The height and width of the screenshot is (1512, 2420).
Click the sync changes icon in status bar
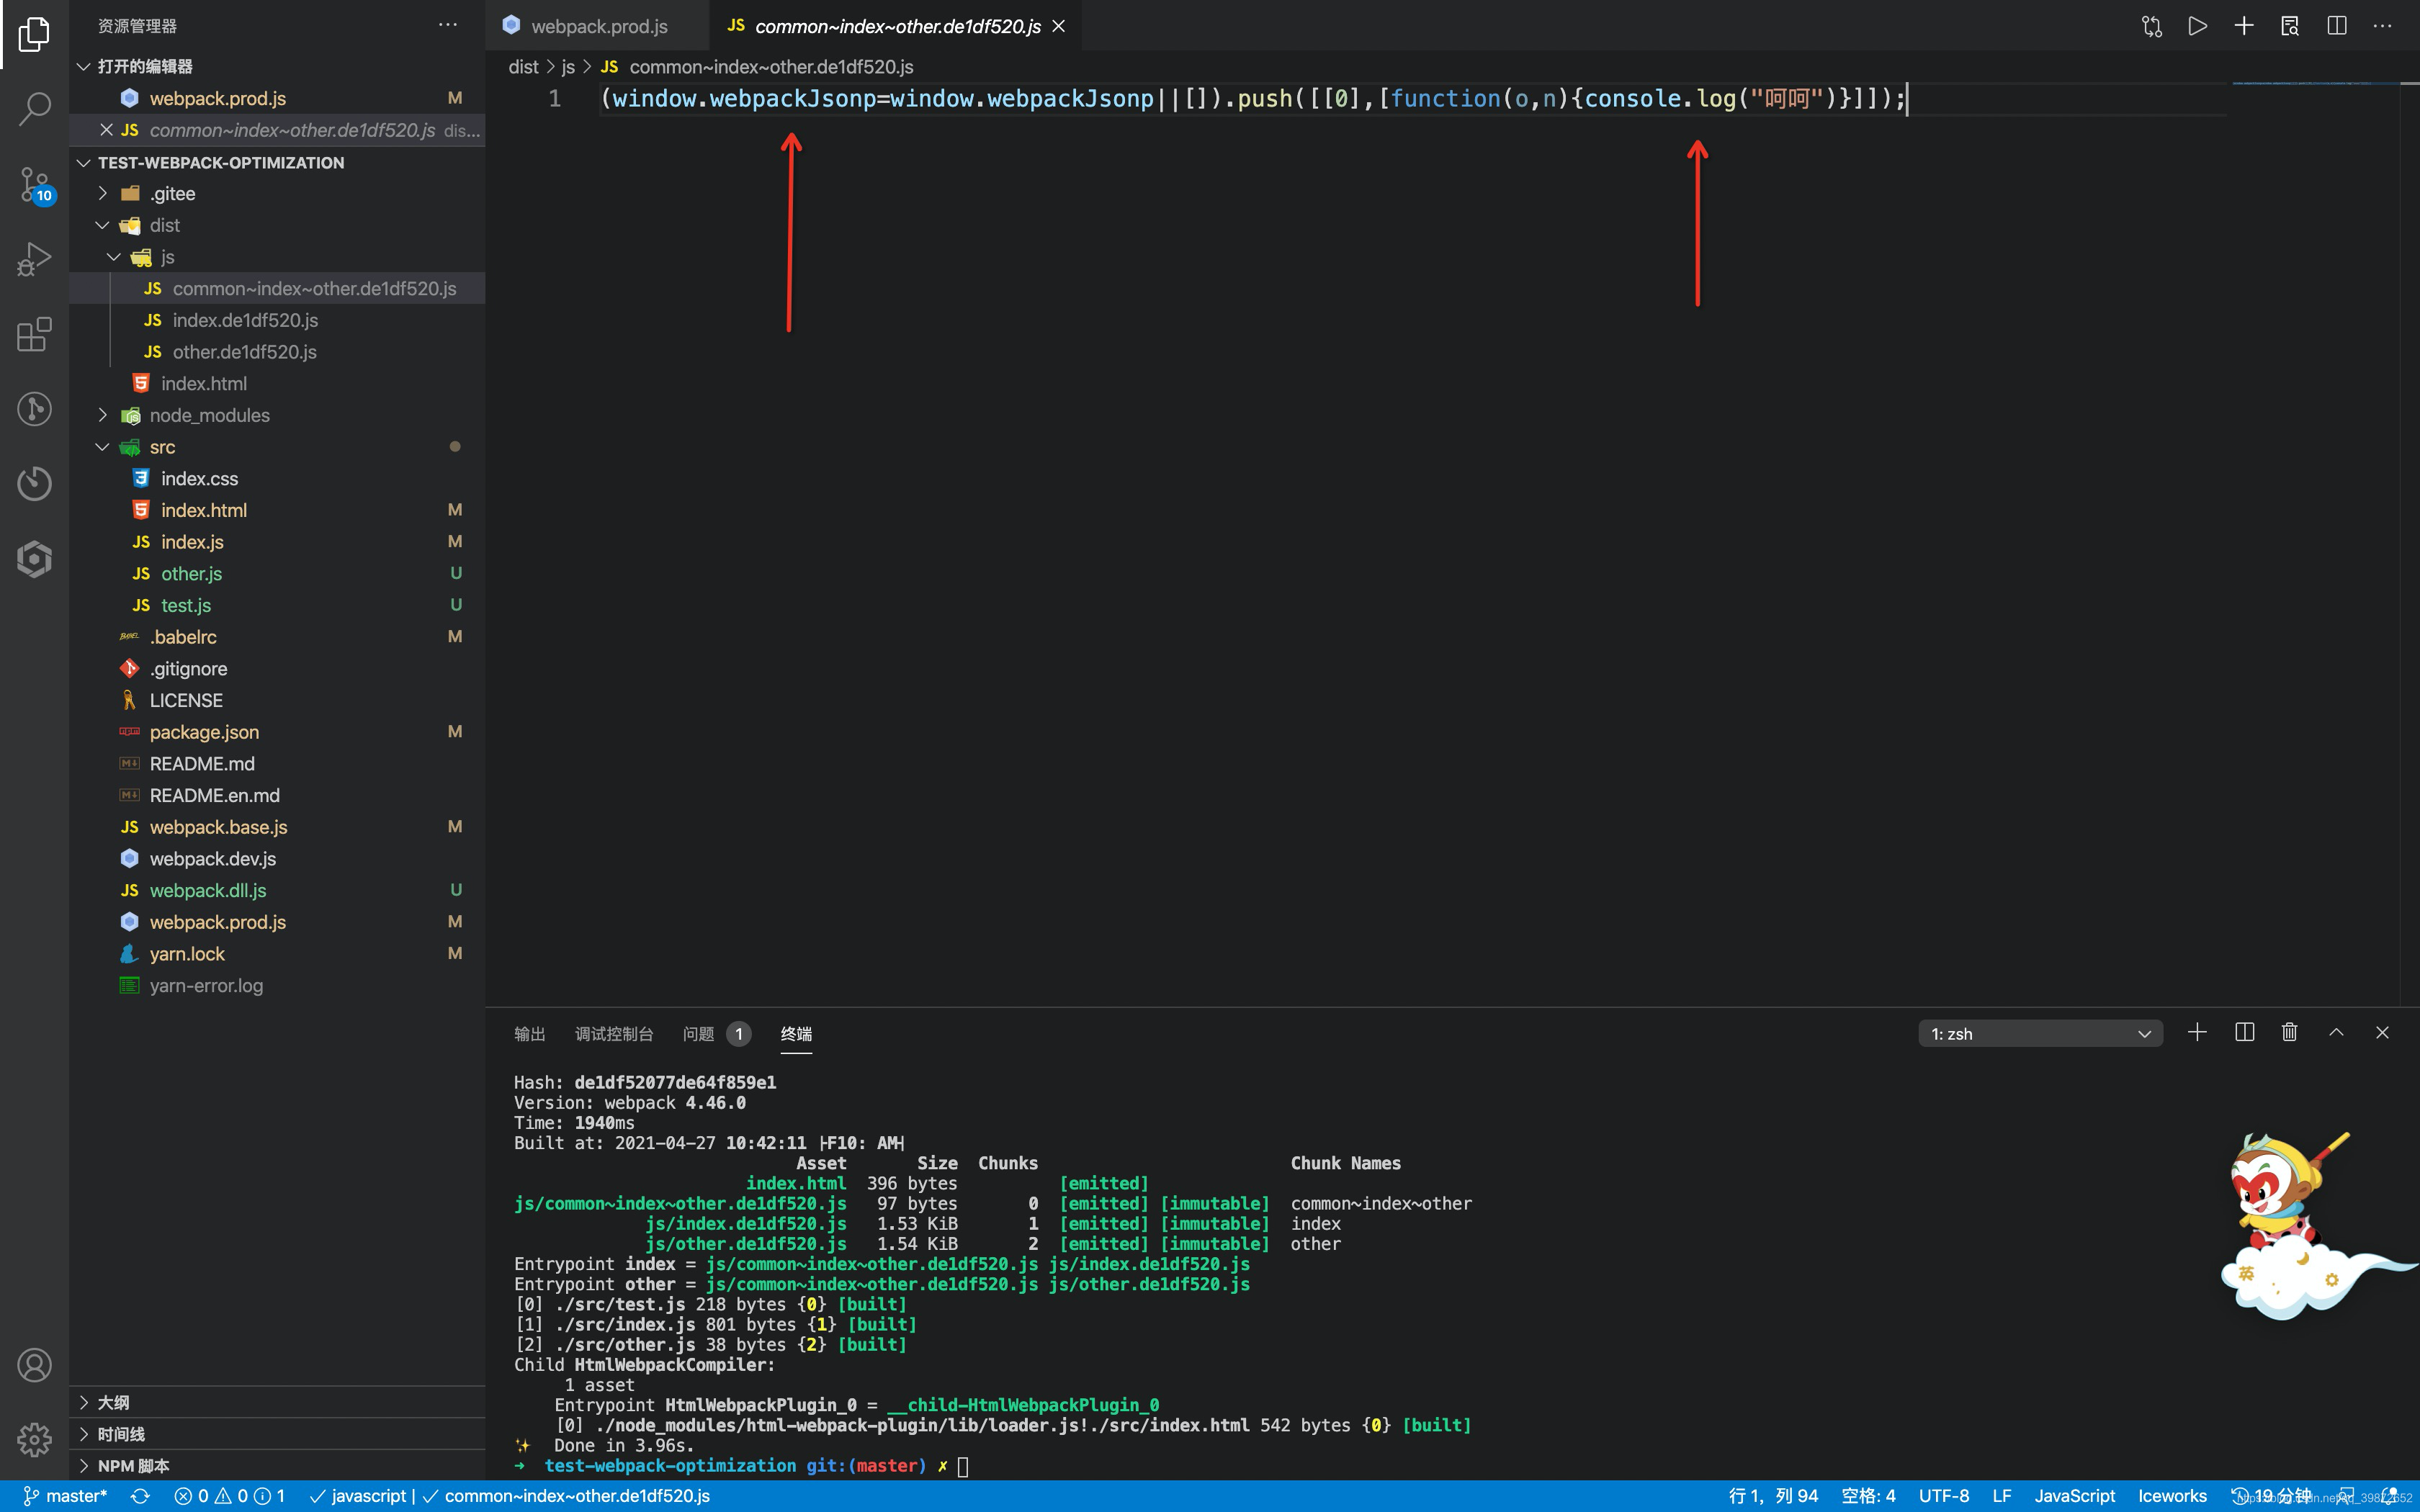[x=140, y=1496]
